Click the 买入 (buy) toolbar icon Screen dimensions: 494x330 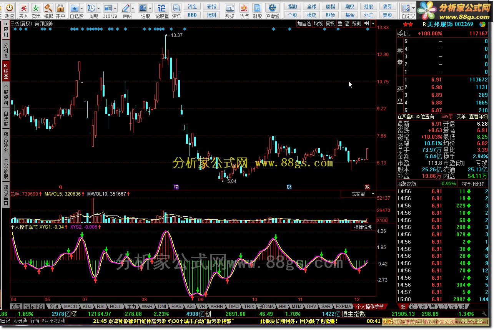pos(23,8)
